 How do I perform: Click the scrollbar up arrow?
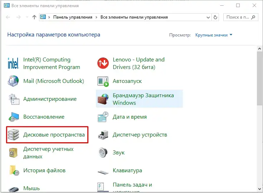click(259, 49)
